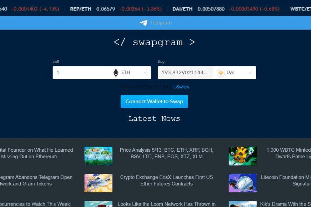Click the Switch link below the swap fields
This screenshot has width=311, height=207.
coord(182,87)
